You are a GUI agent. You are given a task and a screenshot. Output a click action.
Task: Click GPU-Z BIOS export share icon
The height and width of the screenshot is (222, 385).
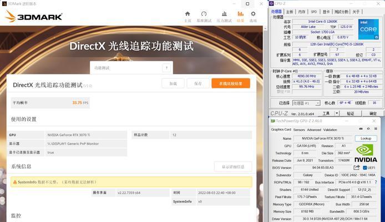click(357, 168)
